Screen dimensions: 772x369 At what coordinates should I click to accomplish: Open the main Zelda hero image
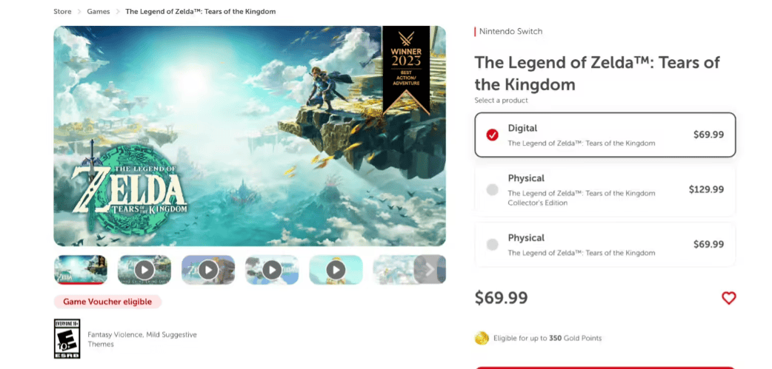pos(250,136)
